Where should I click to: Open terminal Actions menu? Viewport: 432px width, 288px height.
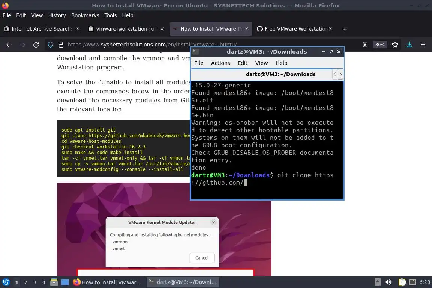tap(220, 63)
